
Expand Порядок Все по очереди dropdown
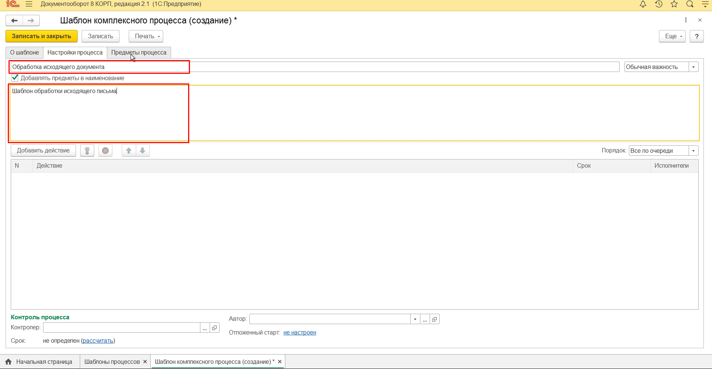click(693, 151)
